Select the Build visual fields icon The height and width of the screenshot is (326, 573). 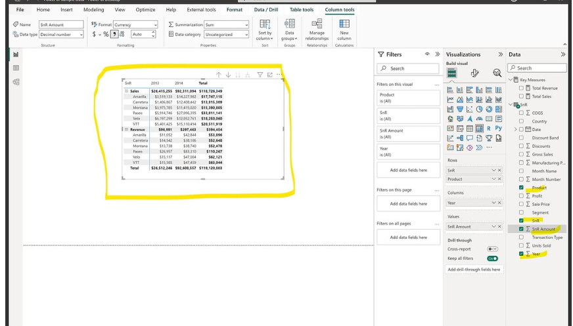pyautogui.click(x=451, y=73)
